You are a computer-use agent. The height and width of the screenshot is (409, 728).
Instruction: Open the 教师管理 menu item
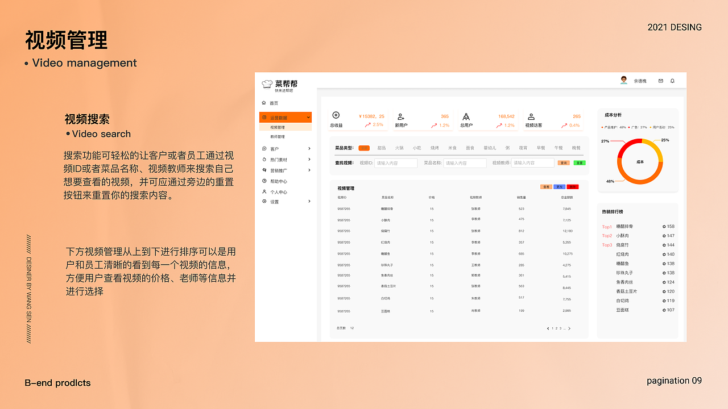[278, 136]
